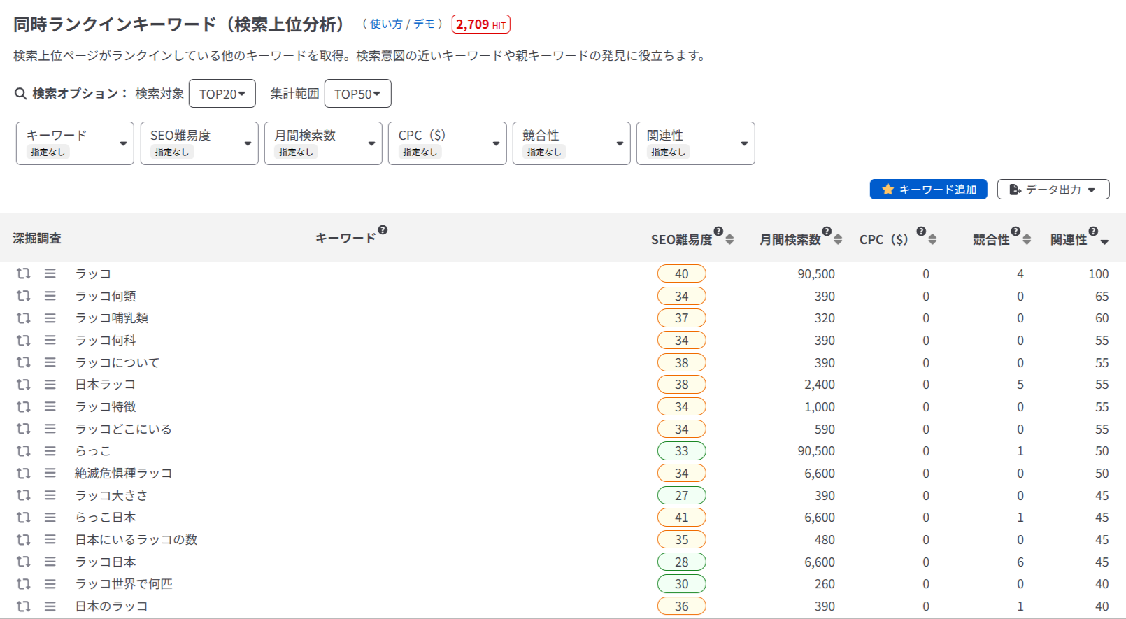The height and width of the screenshot is (619, 1126).
Task: Toggle 競合性 column sort arrows
Action: [1027, 240]
